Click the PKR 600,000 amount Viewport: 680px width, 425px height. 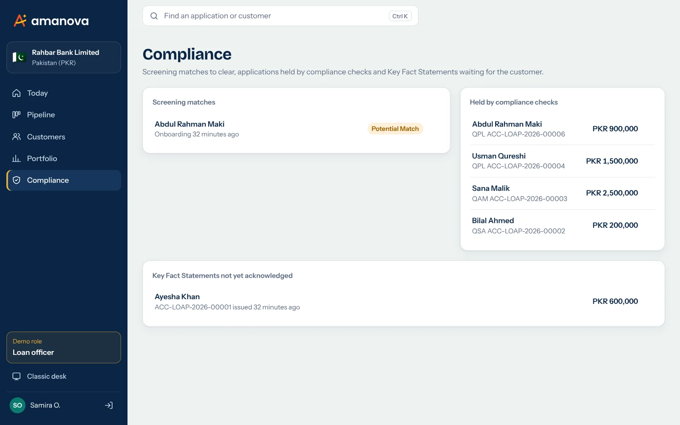pyautogui.click(x=615, y=301)
